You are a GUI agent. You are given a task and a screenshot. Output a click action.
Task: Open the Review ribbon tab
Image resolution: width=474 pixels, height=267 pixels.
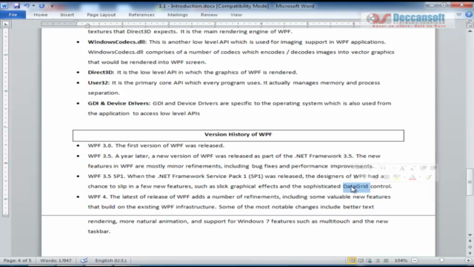point(209,15)
